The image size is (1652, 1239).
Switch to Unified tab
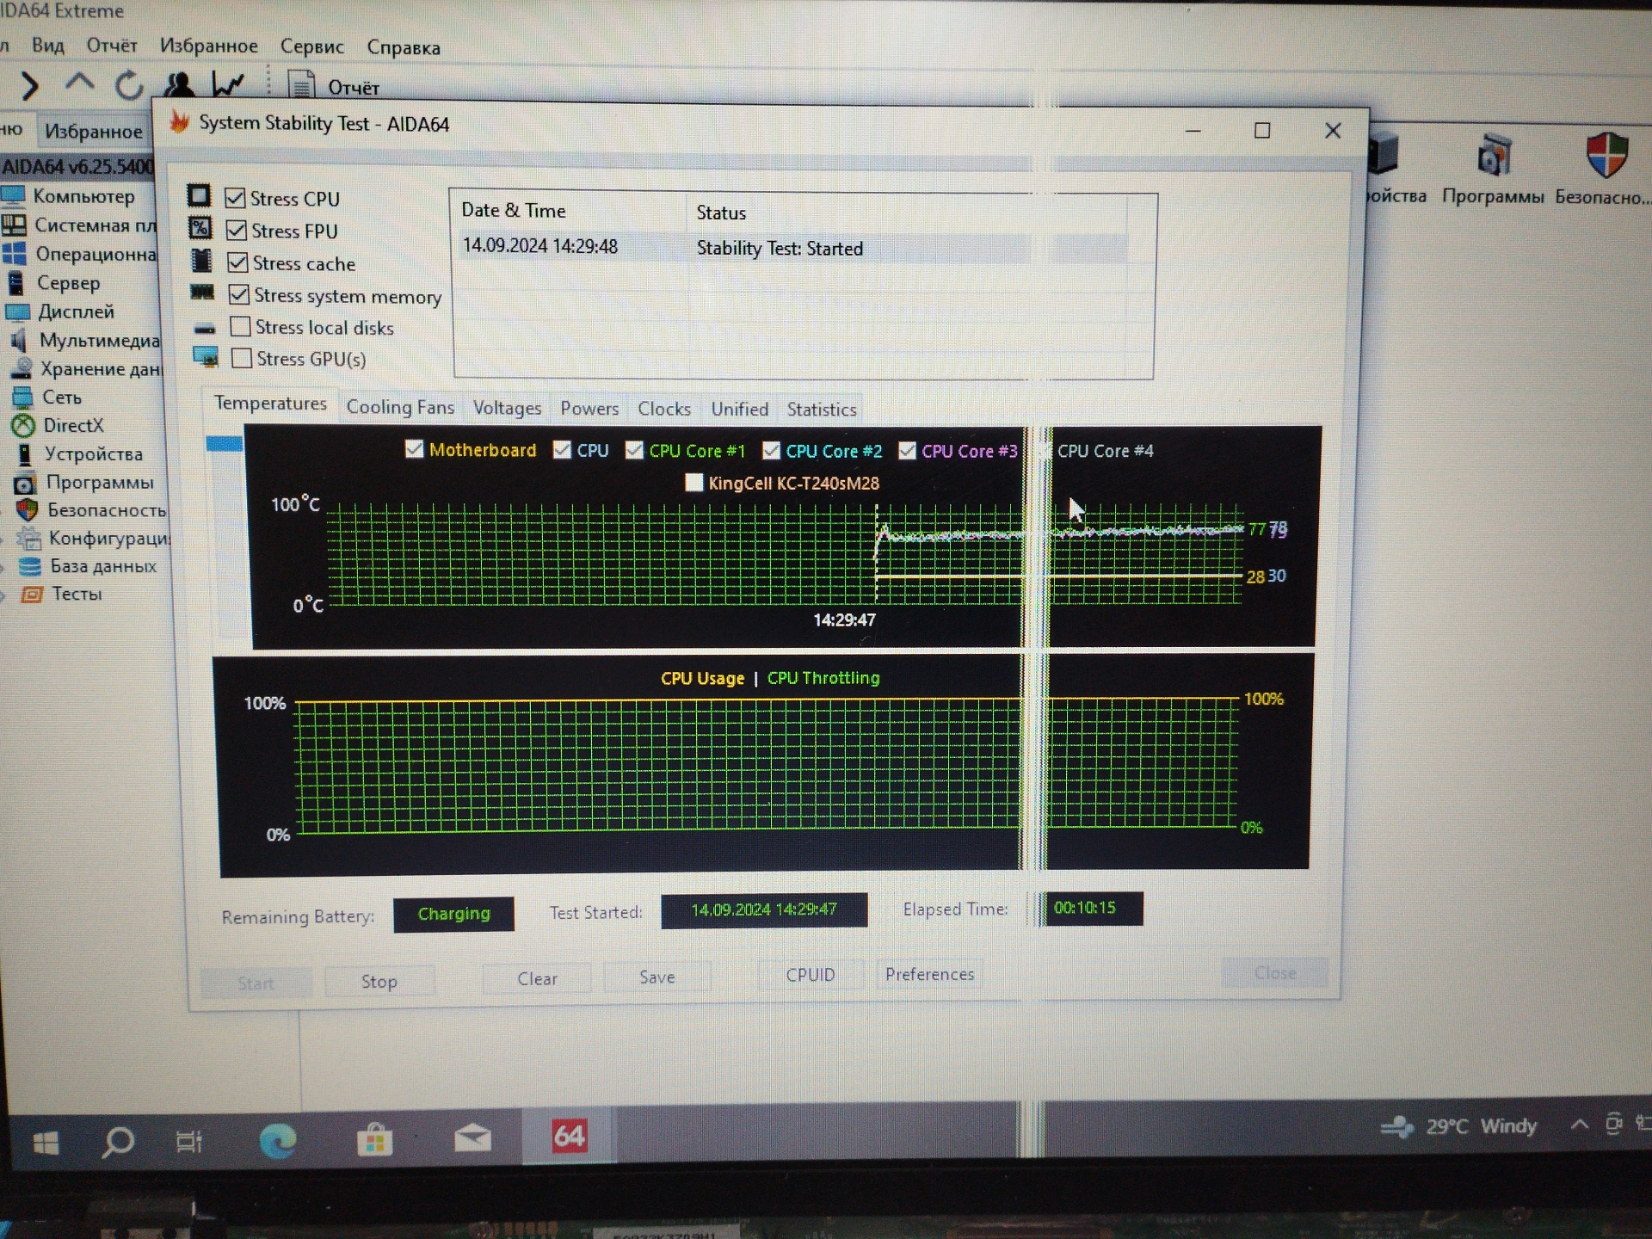tap(739, 409)
